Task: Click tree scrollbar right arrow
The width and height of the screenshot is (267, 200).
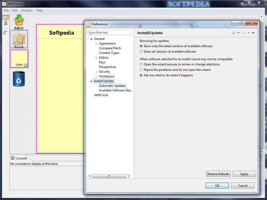Action: click(129, 176)
